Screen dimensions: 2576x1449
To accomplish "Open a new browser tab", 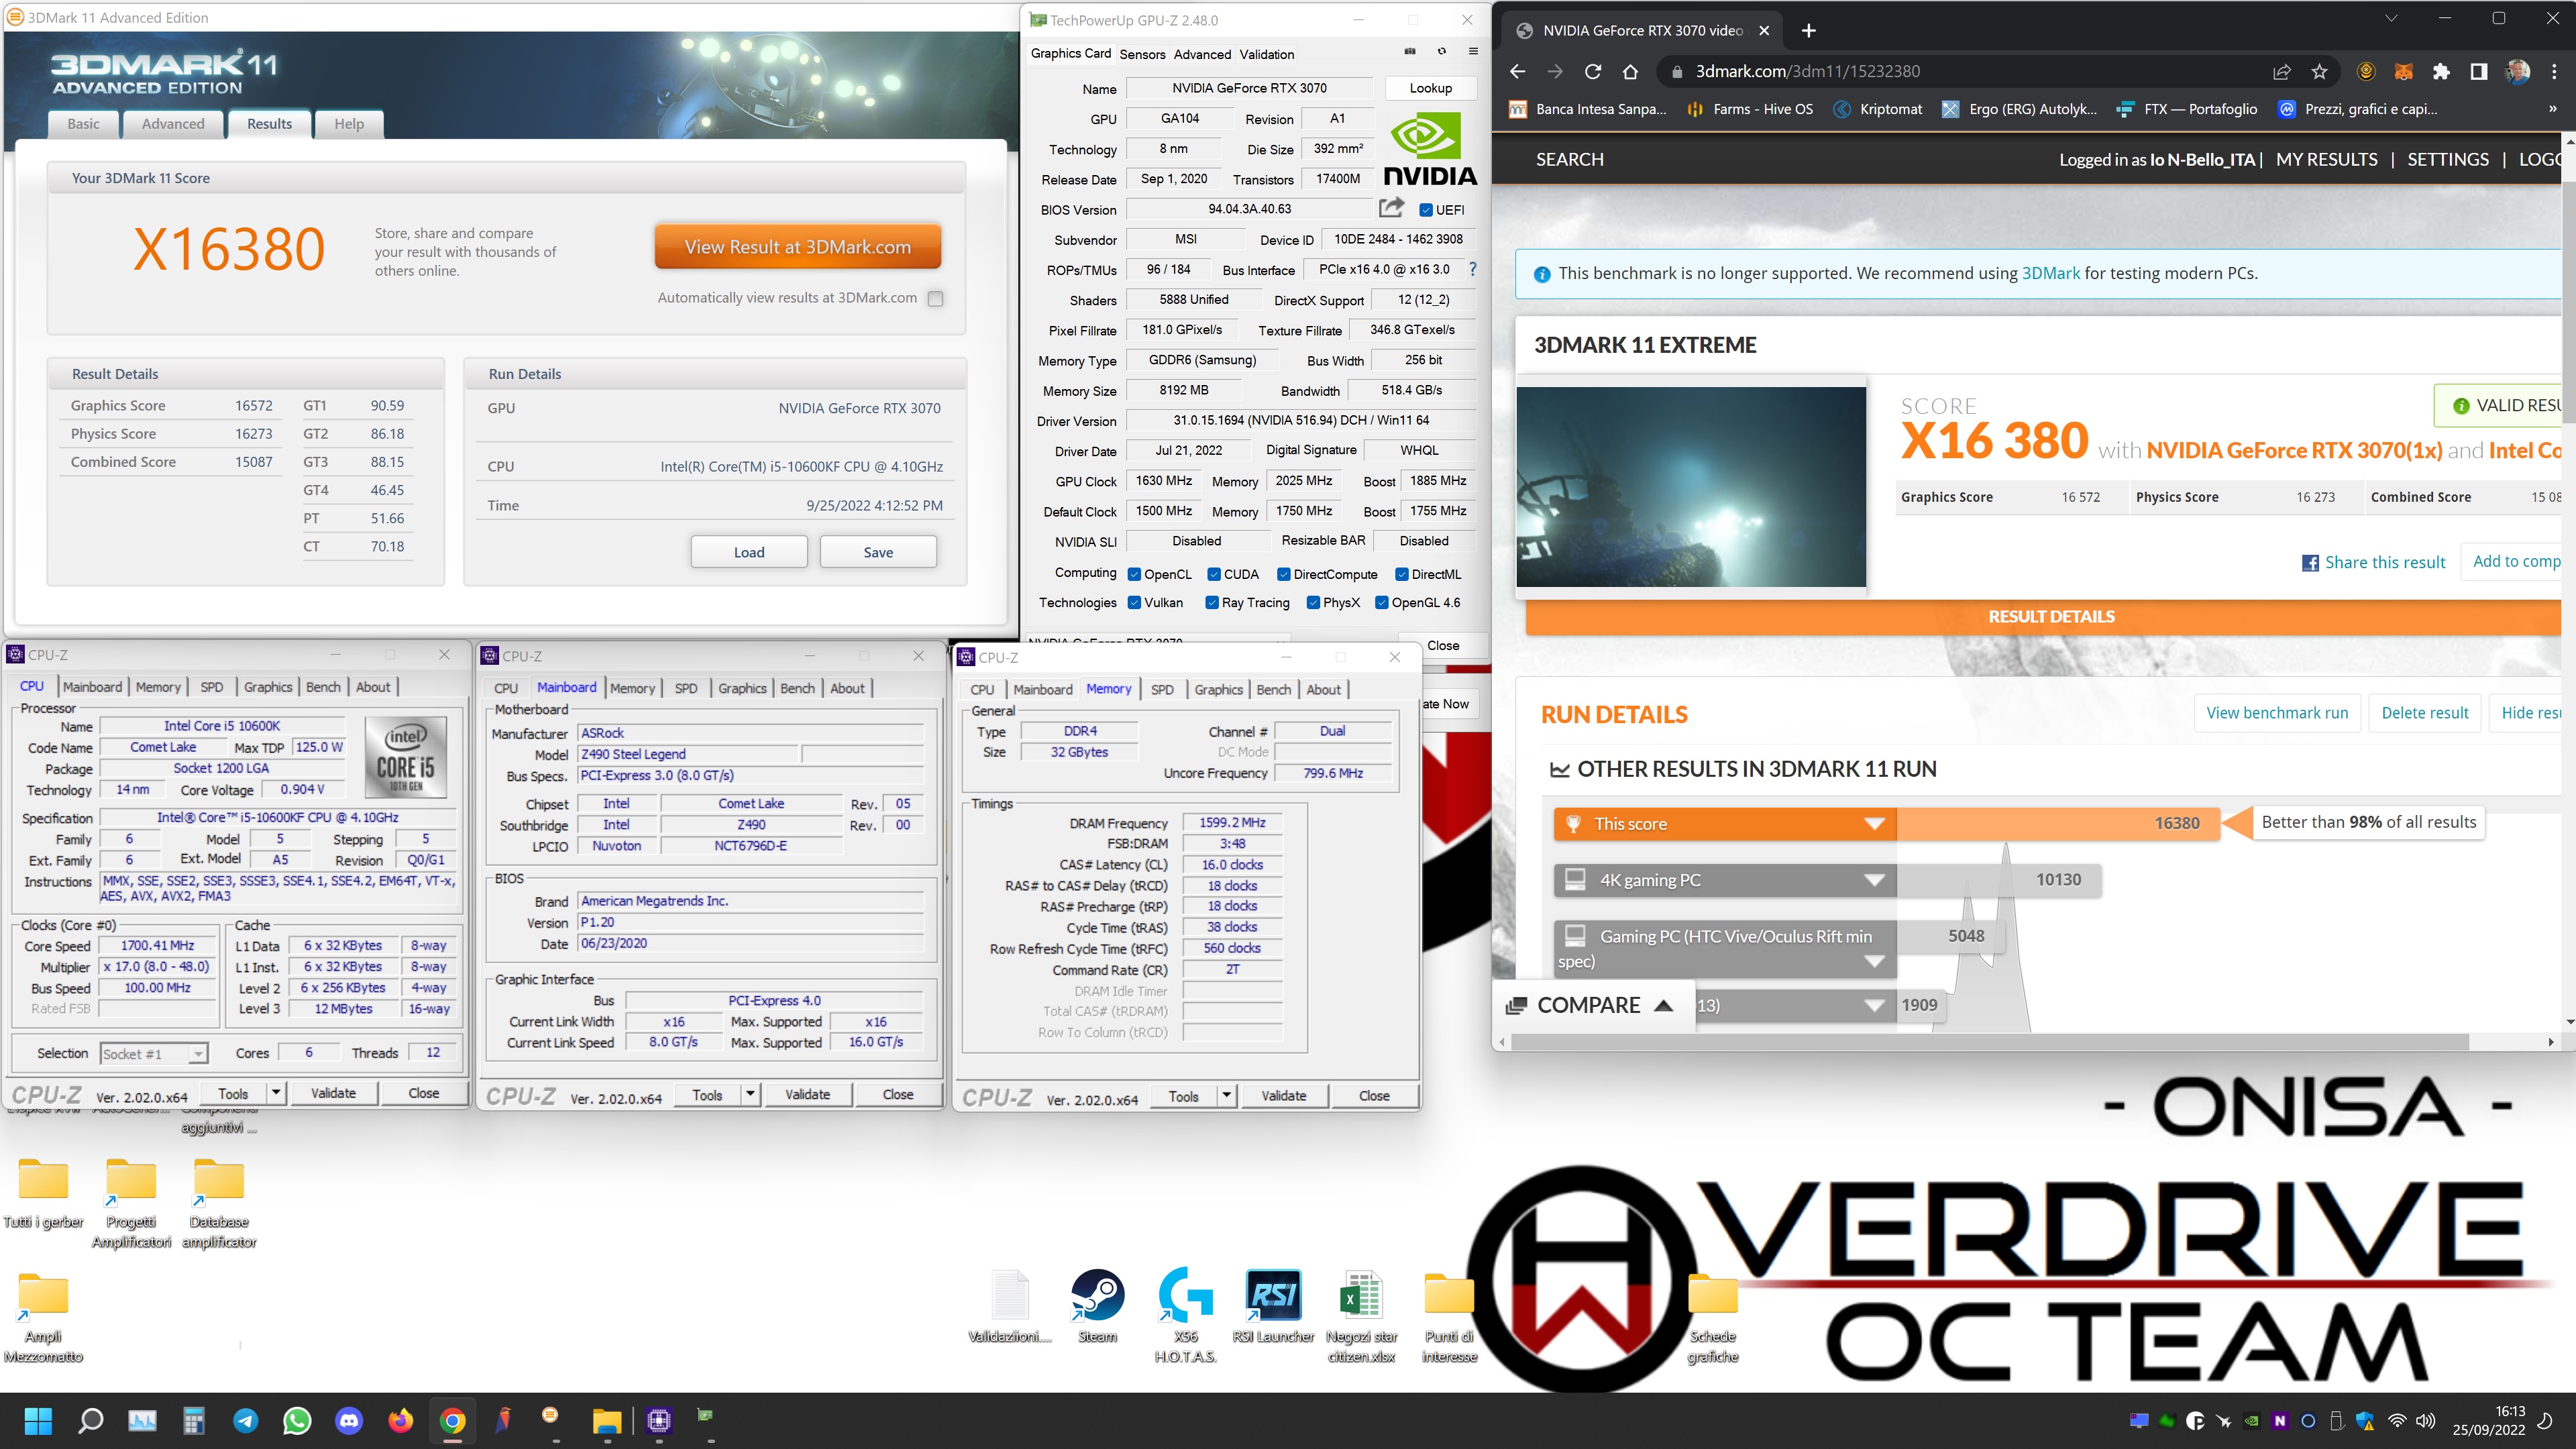I will coord(1808,30).
